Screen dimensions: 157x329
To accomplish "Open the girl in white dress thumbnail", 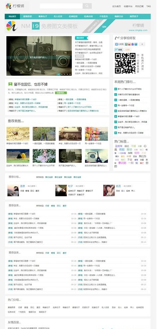I will (x=44, y=156).
